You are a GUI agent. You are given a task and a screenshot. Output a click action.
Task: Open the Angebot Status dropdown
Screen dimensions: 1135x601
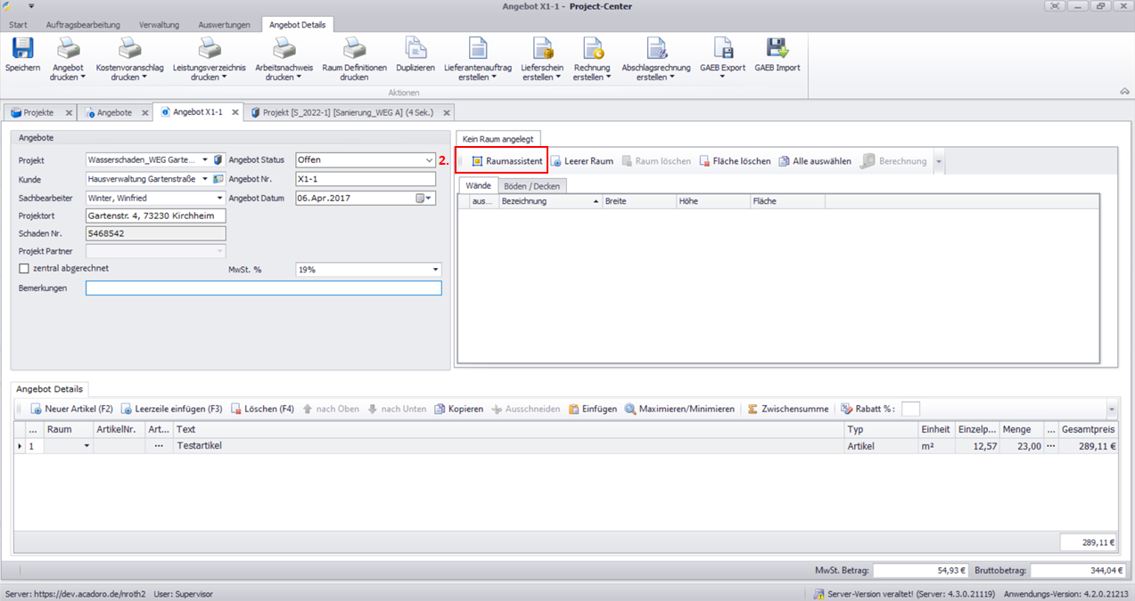(x=430, y=160)
